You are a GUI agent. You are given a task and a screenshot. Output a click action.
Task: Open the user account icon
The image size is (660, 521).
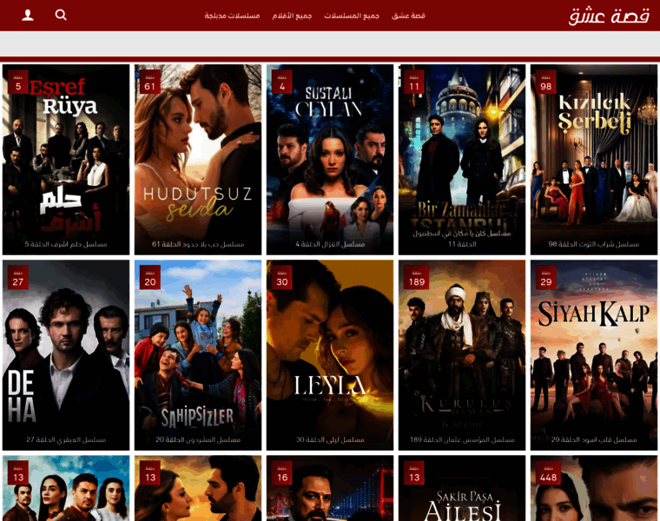click(28, 15)
